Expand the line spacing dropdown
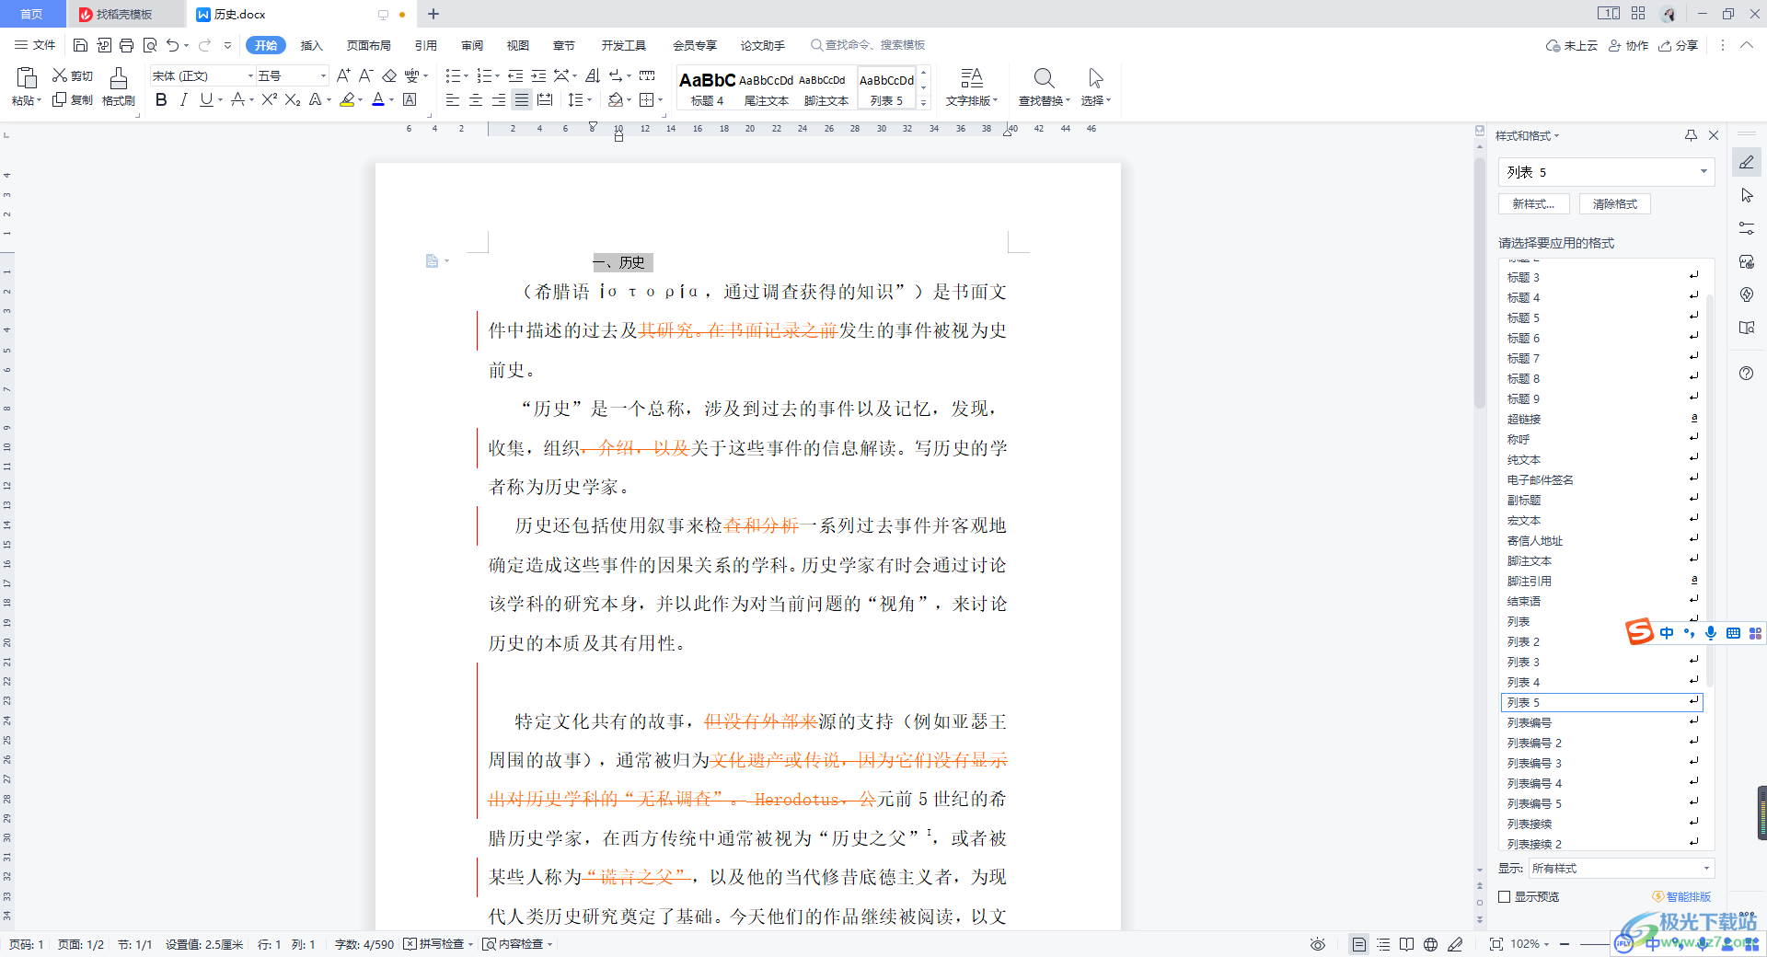The width and height of the screenshot is (1767, 957). [589, 100]
